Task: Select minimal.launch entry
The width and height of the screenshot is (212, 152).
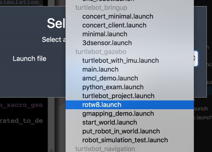Action: [x=129, y=34]
